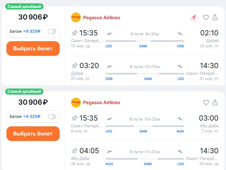Viewport: 226px width, 170px height.
Task: Pin the 15:35 departure to Abu Dhabi
Action: [74, 118]
